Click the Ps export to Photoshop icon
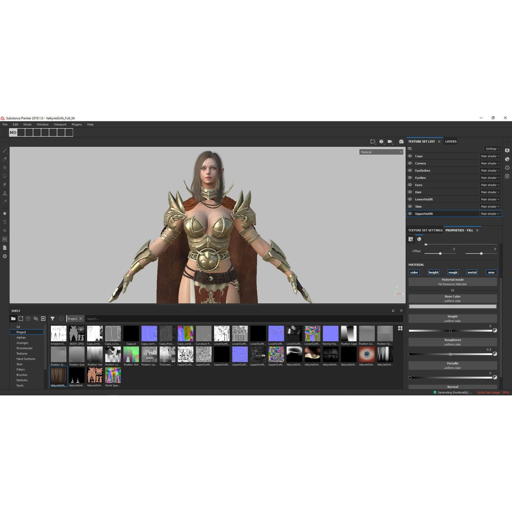Image resolution: width=512 pixels, height=512 pixels. tap(5, 239)
